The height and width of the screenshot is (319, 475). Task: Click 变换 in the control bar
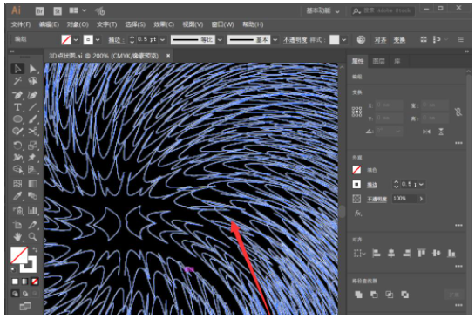pos(399,40)
